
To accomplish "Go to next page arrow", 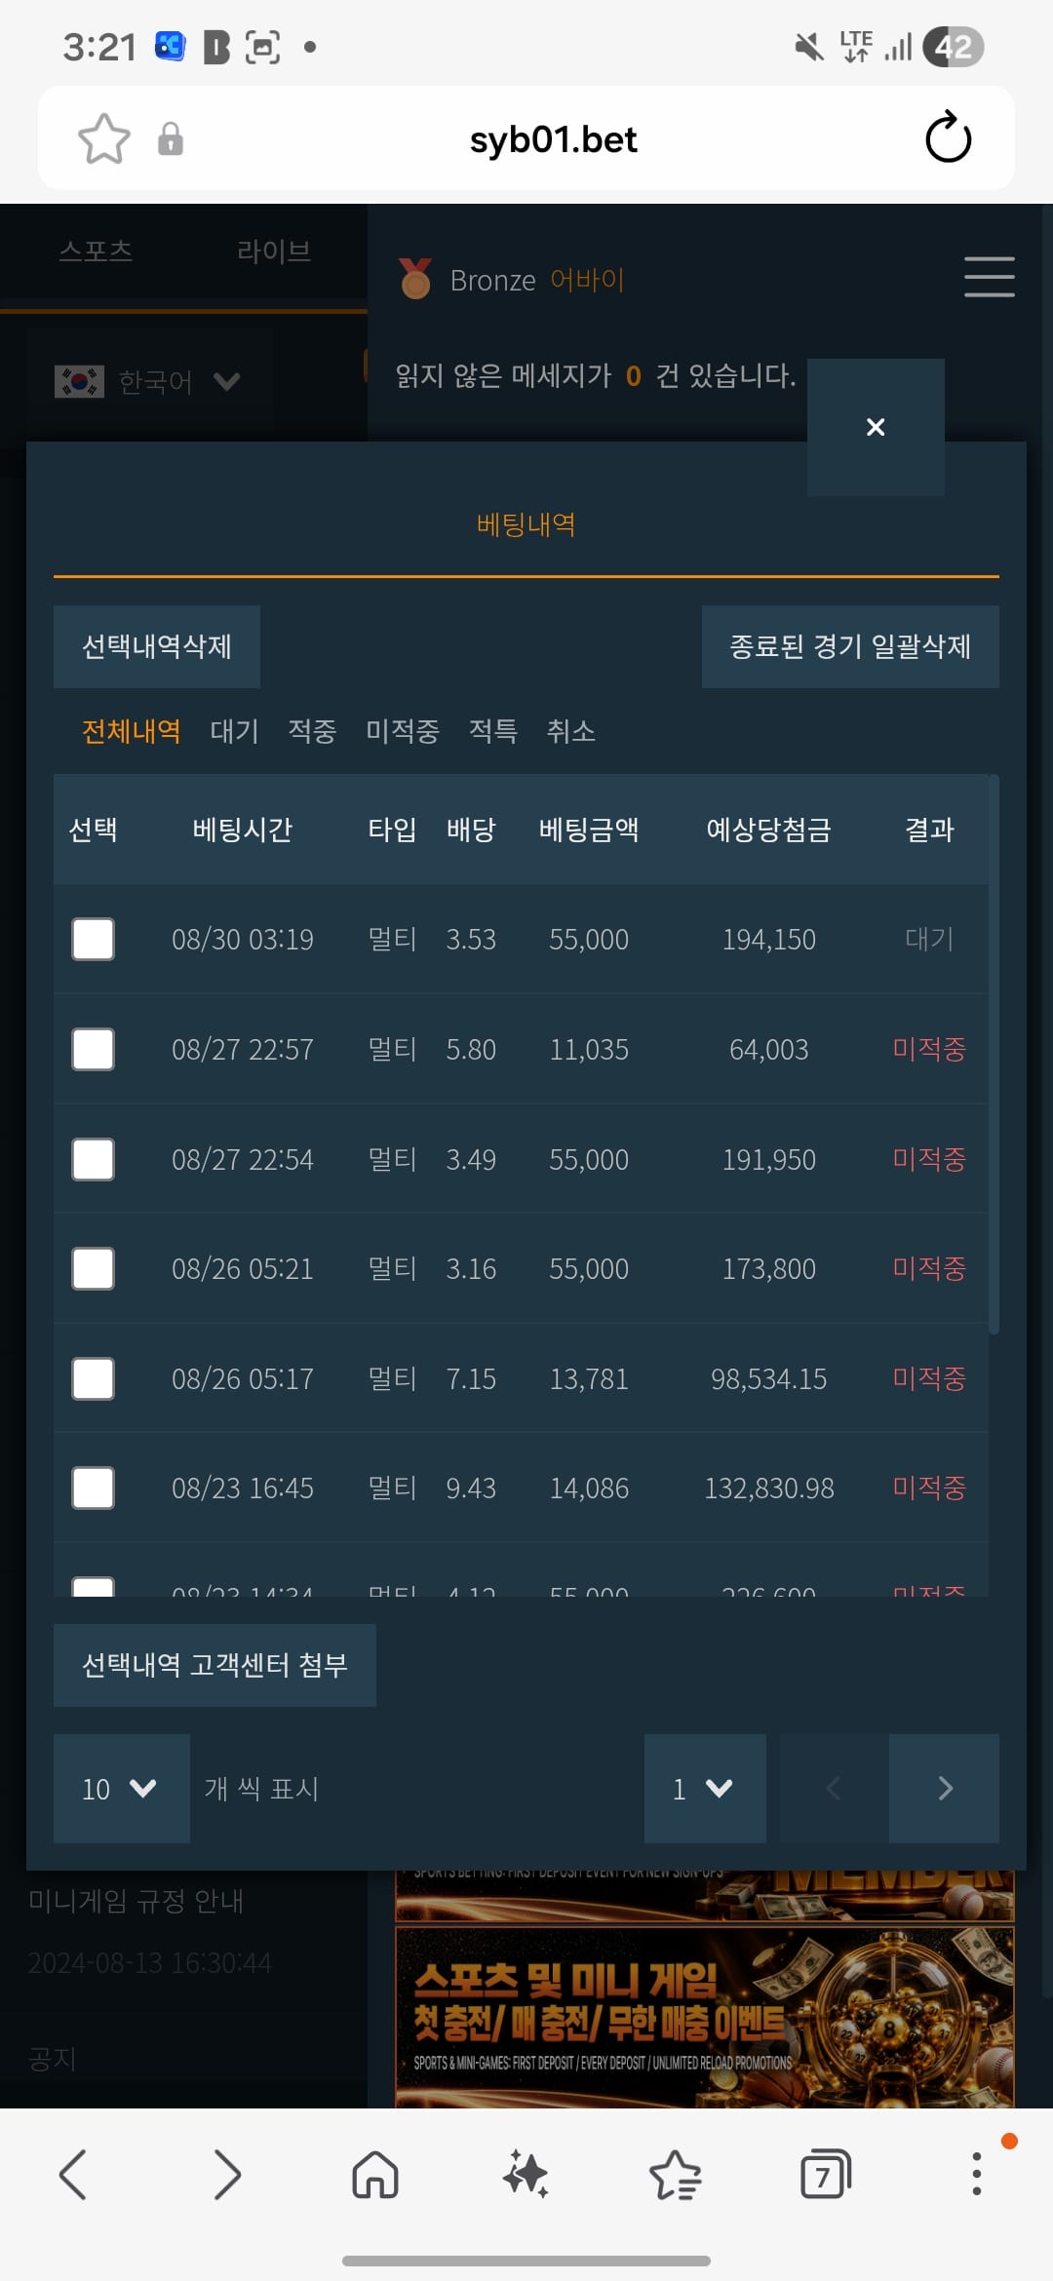I will coord(944,1788).
